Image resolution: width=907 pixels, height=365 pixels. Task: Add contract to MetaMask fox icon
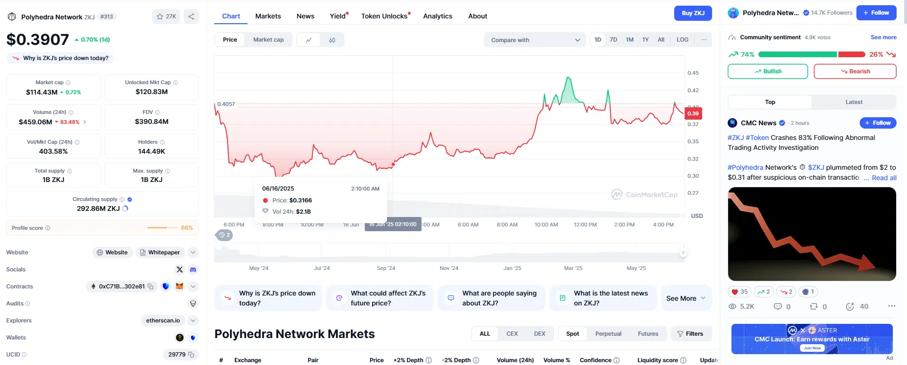pos(179,287)
